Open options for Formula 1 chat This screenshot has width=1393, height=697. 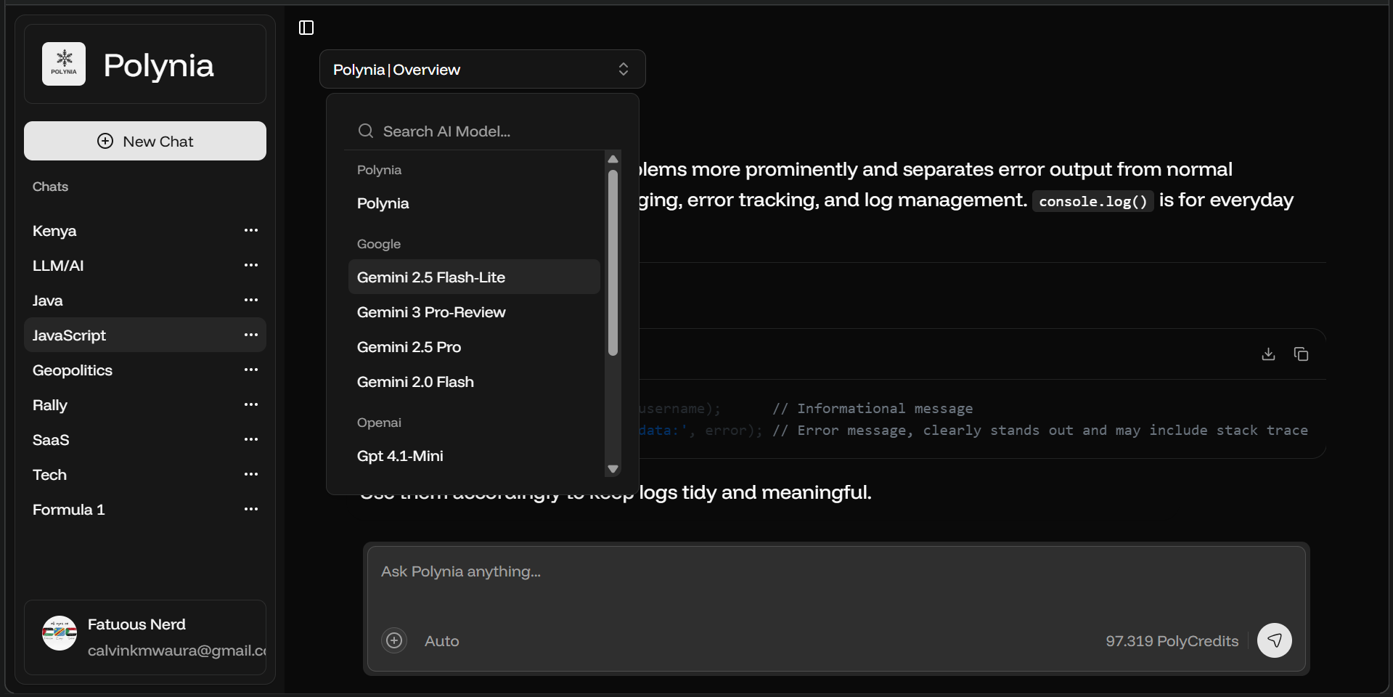(251, 509)
